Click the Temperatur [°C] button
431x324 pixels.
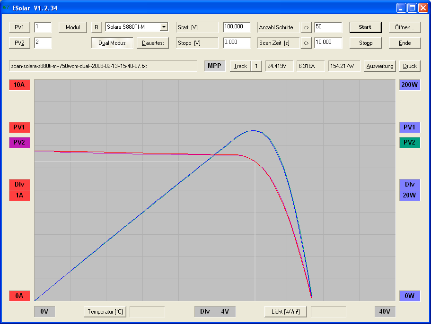click(105, 312)
